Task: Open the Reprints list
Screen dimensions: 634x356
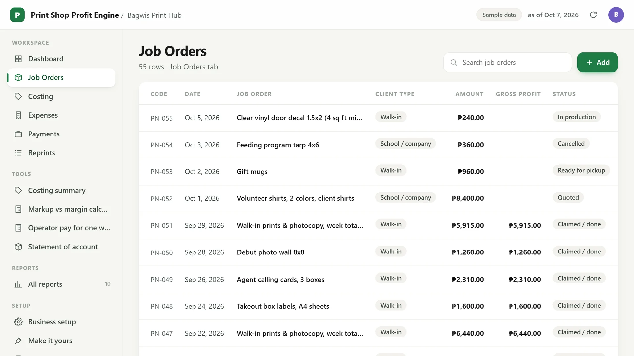Action: (61, 153)
